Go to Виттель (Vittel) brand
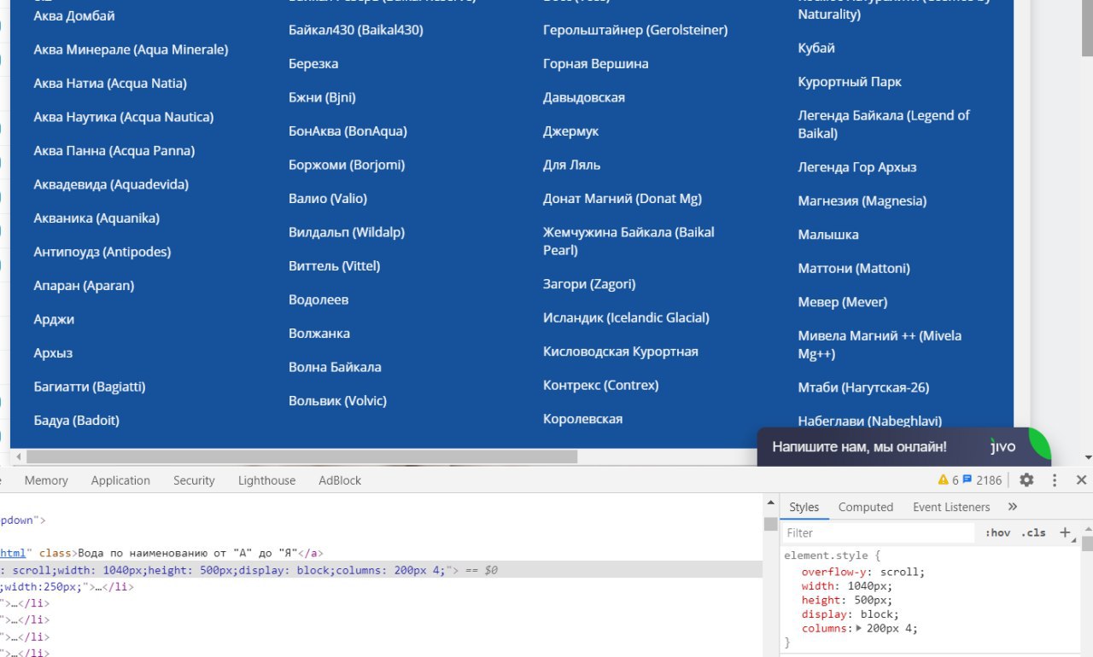This screenshot has width=1093, height=657. pyautogui.click(x=335, y=266)
